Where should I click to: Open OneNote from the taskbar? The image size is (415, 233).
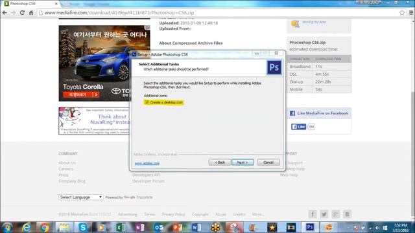point(140,227)
